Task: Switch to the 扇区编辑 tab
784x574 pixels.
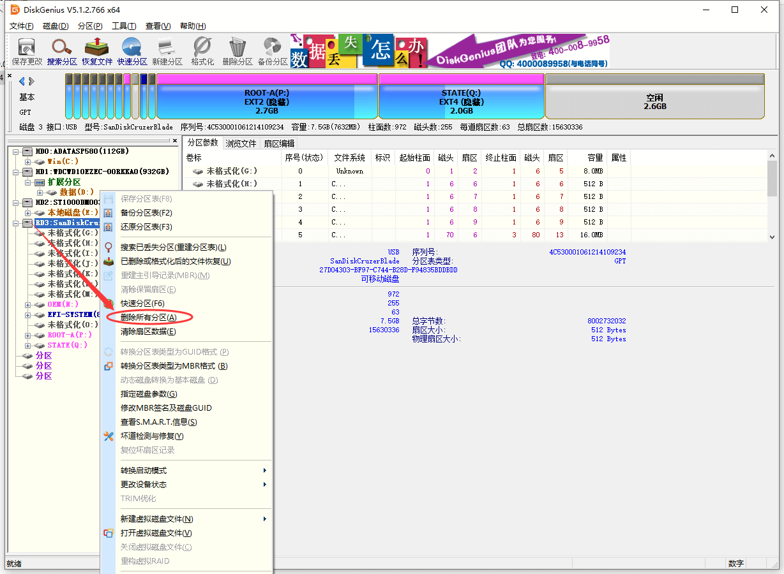Action: click(x=279, y=143)
